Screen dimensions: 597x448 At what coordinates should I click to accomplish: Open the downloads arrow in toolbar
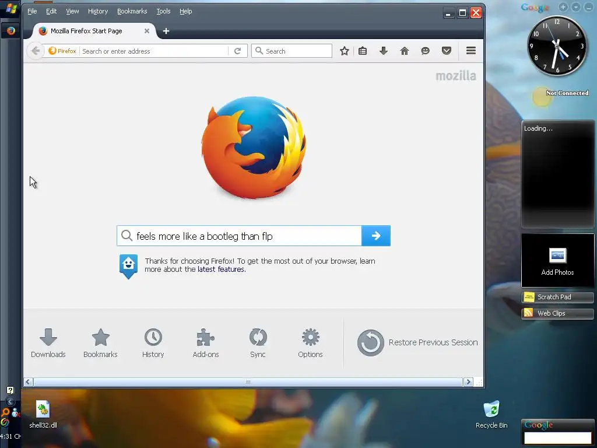tap(384, 51)
